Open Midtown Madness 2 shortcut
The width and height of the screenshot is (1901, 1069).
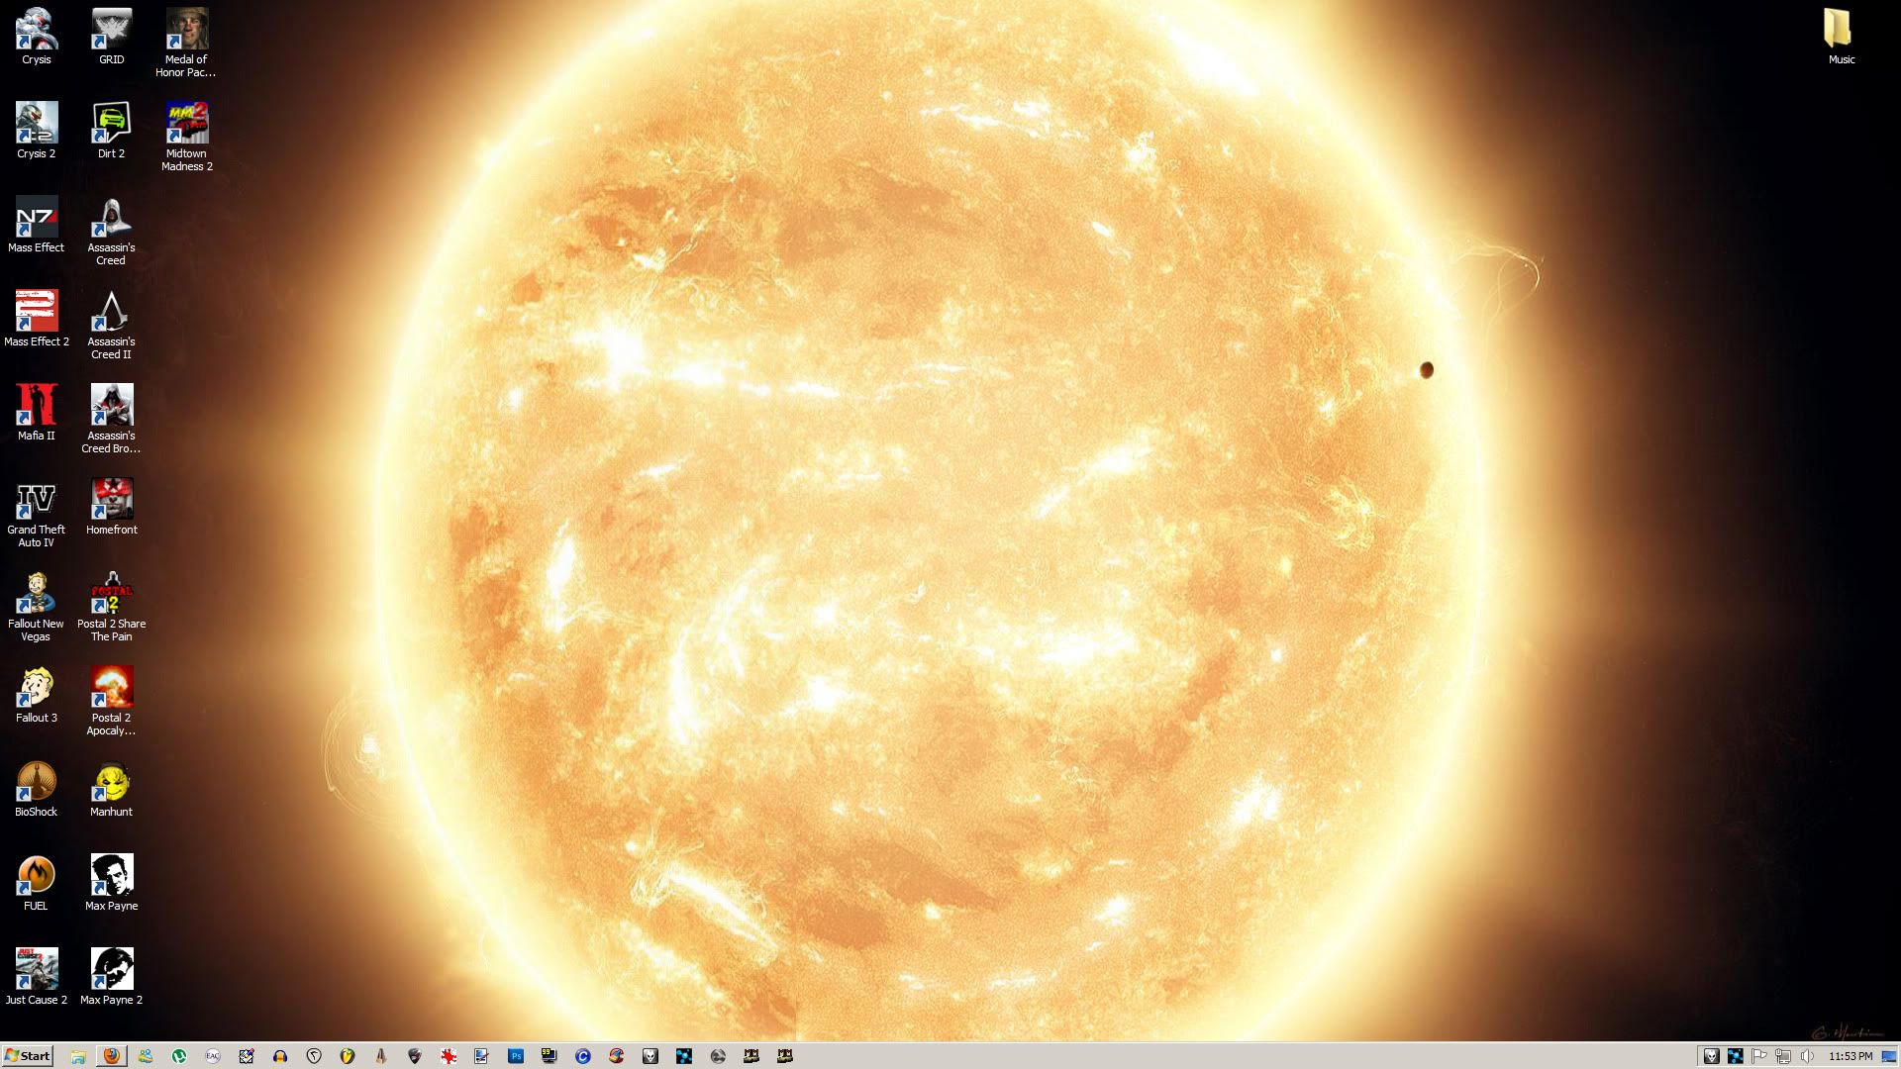pyautogui.click(x=186, y=124)
